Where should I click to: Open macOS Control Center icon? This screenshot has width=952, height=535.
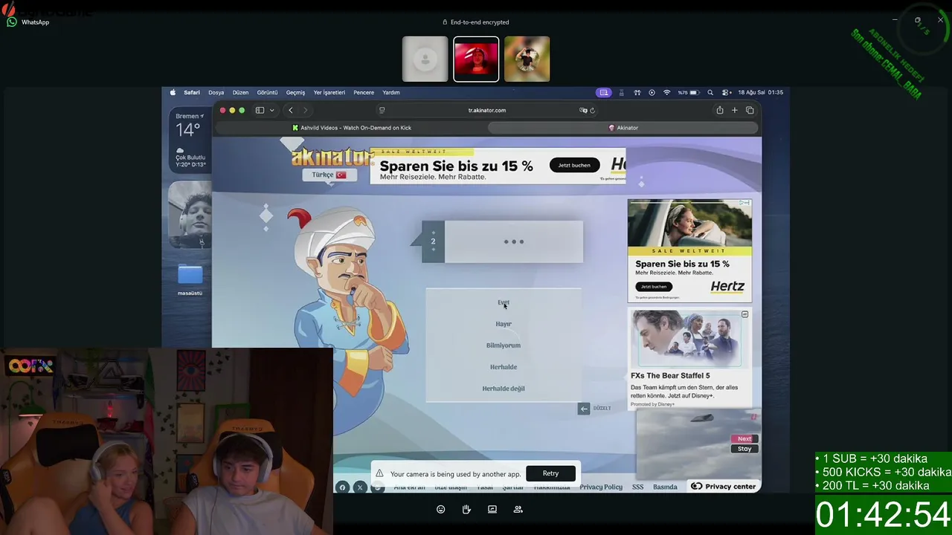726,93
